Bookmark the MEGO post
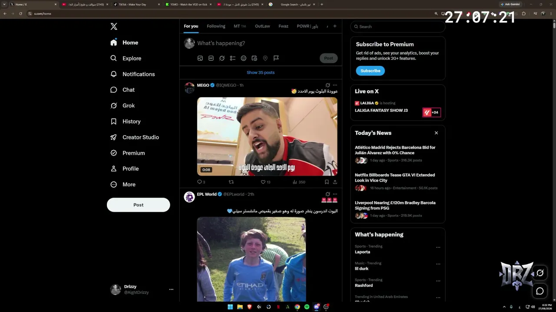 pyautogui.click(x=327, y=182)
